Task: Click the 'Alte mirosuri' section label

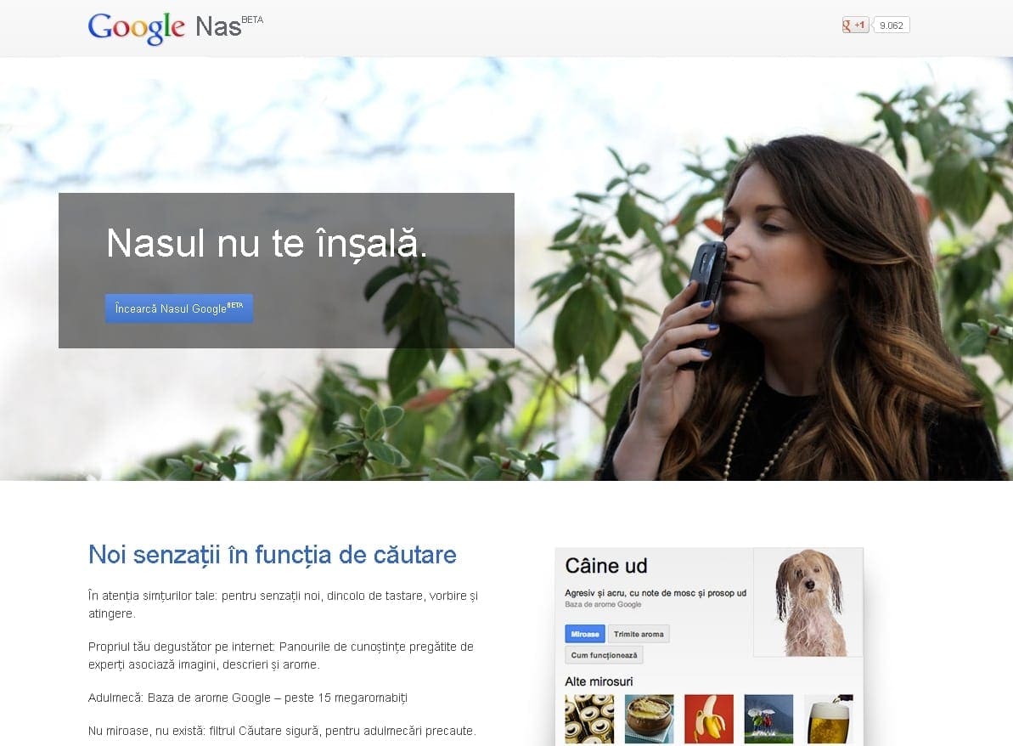Action: tap(599, 681)
